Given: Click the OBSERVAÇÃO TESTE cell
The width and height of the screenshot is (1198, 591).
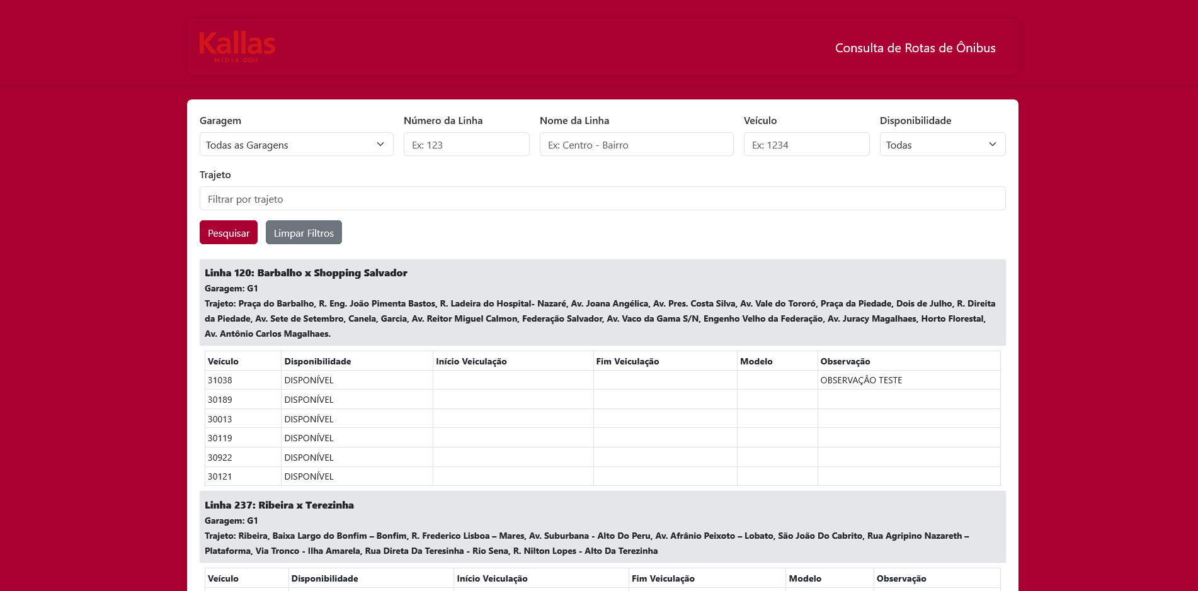Looking at the screenshot, I should click(861, 380).
